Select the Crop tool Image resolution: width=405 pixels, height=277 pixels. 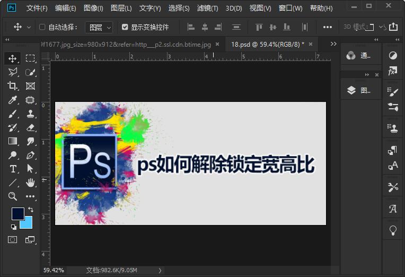12,86
